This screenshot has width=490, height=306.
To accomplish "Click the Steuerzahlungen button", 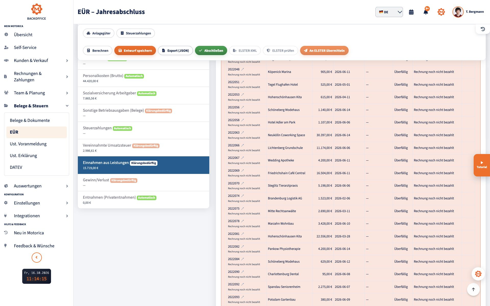I will point(136,33).
